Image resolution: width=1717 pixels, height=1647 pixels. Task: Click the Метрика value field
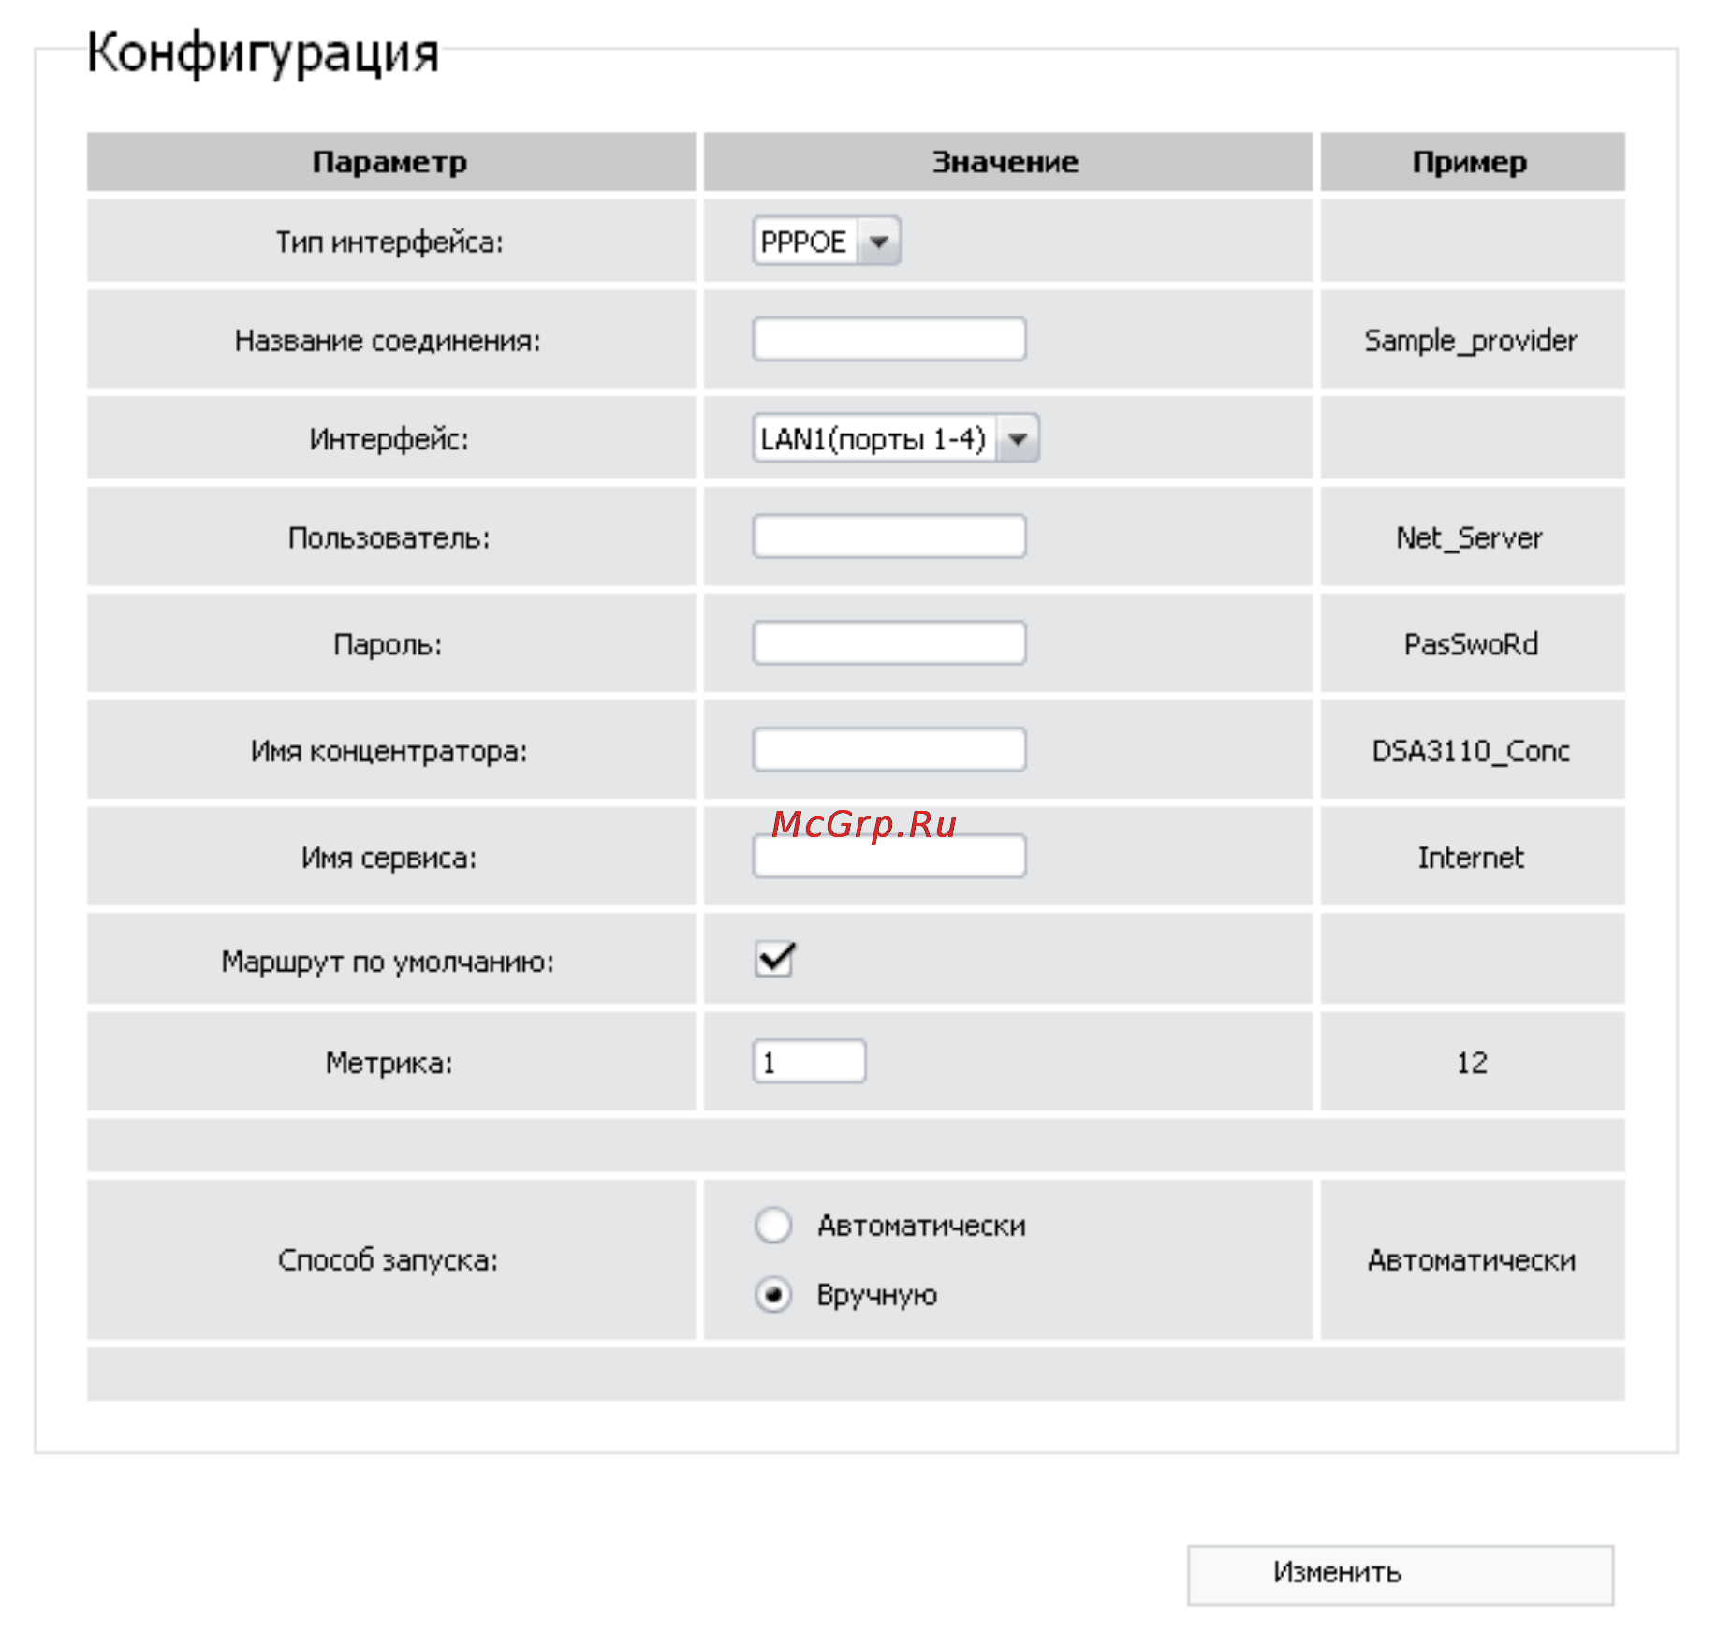point(809,1062)
